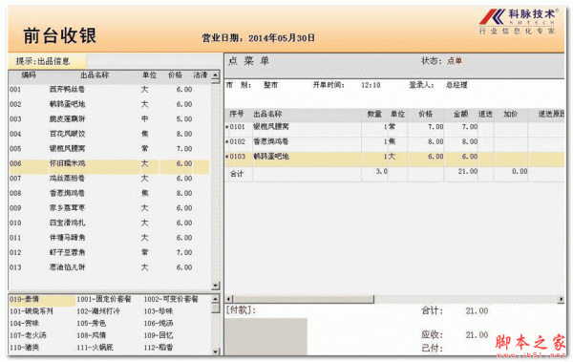
Task: Click the gray payment entry box
Action: [266, 336]
